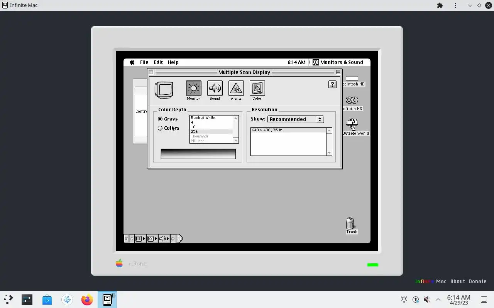Click Control Strip monitor bit depth module

click(x=140, y=239)
